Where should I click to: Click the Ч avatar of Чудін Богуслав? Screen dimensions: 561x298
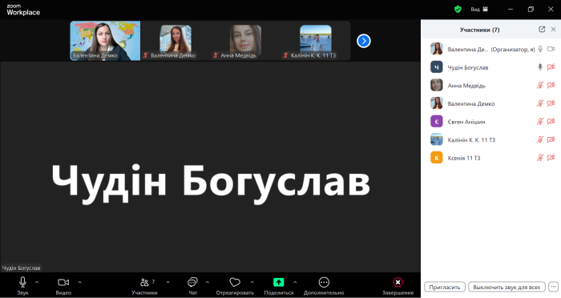point(437,67)
